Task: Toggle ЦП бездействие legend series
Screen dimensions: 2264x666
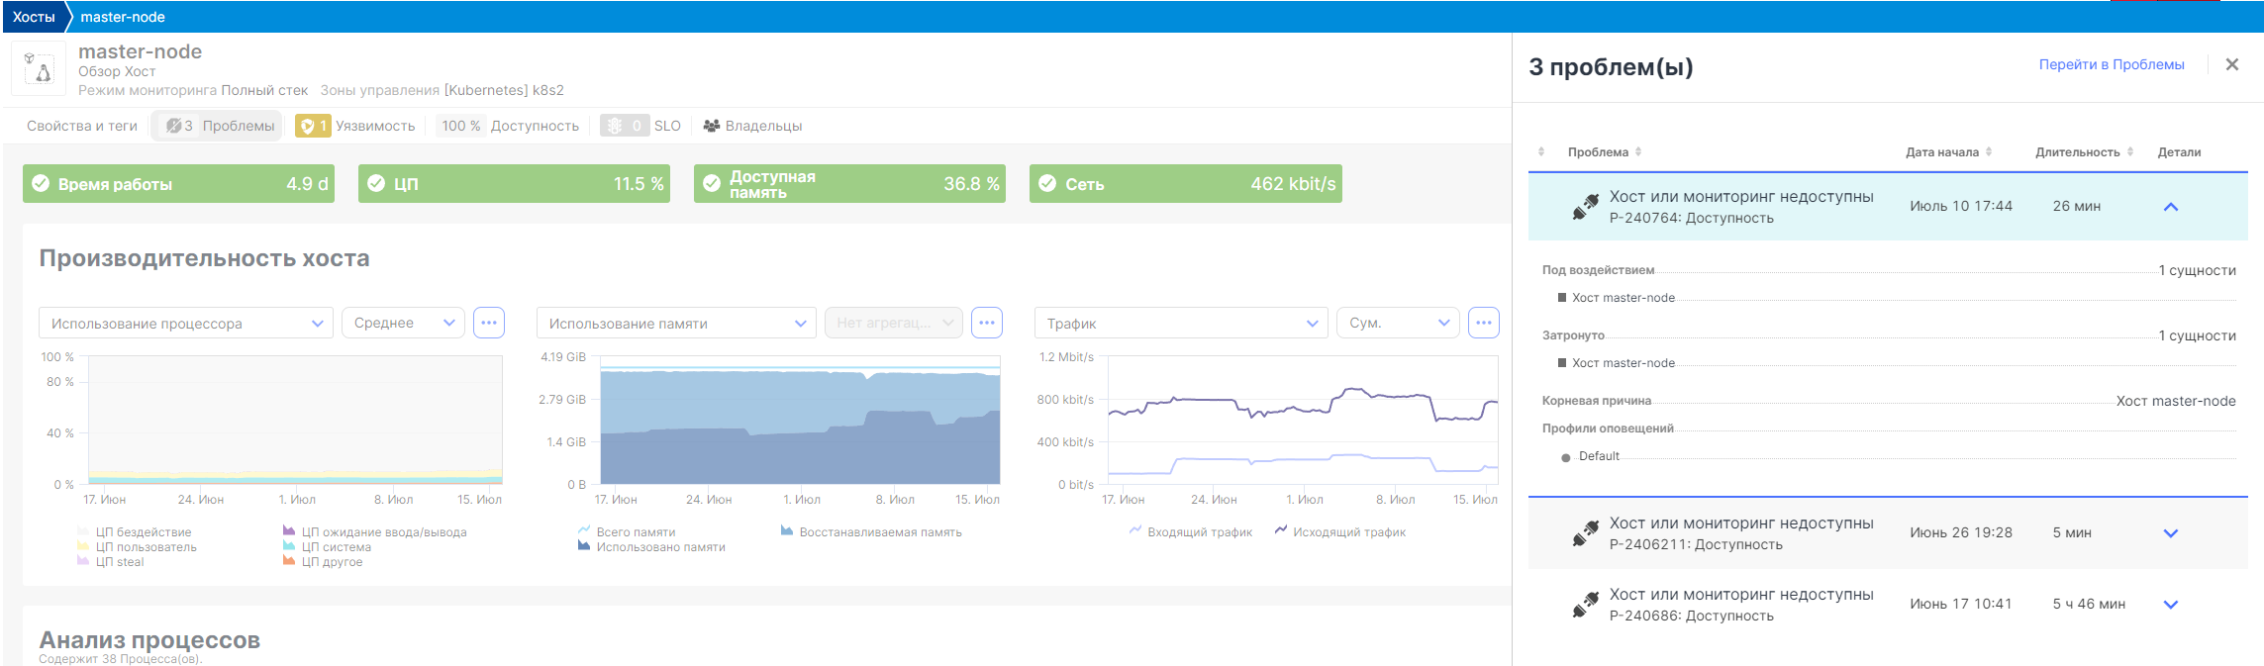Action: click(144, 532)
